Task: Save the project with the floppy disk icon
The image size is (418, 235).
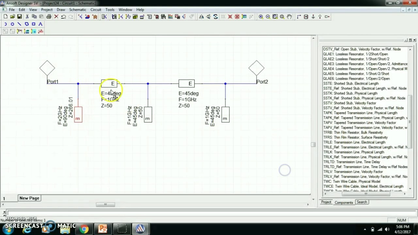Action: click(20, 17)
